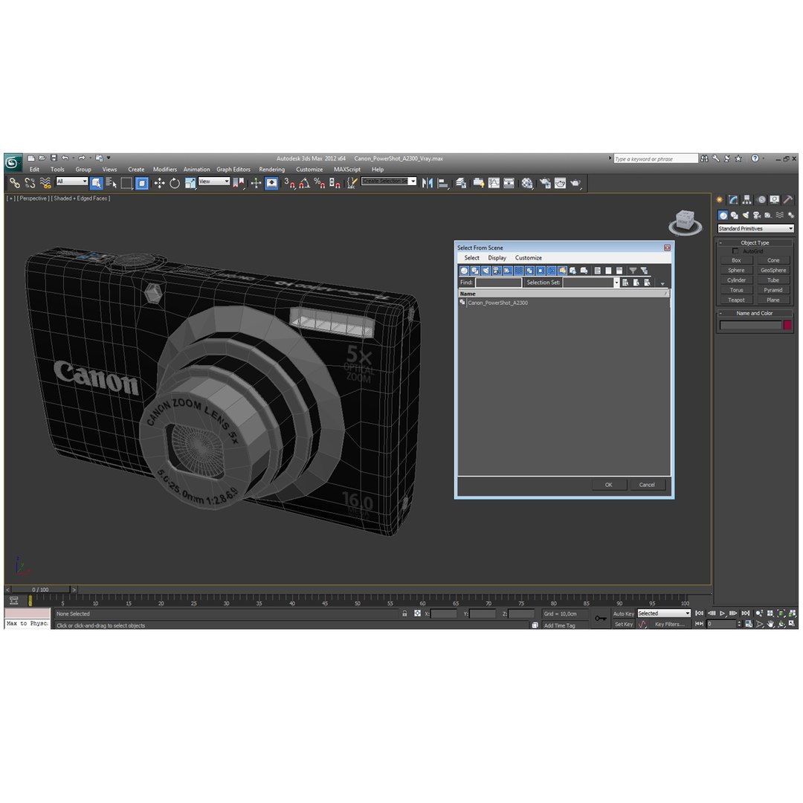This screenshot has height=803, width=803.
Task: Click the Bind to Space Warp tool
Action: tap(45, 183)
